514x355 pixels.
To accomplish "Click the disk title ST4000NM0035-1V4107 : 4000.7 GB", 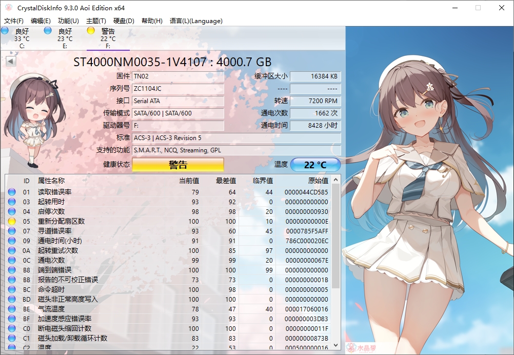I will (172, 62).
